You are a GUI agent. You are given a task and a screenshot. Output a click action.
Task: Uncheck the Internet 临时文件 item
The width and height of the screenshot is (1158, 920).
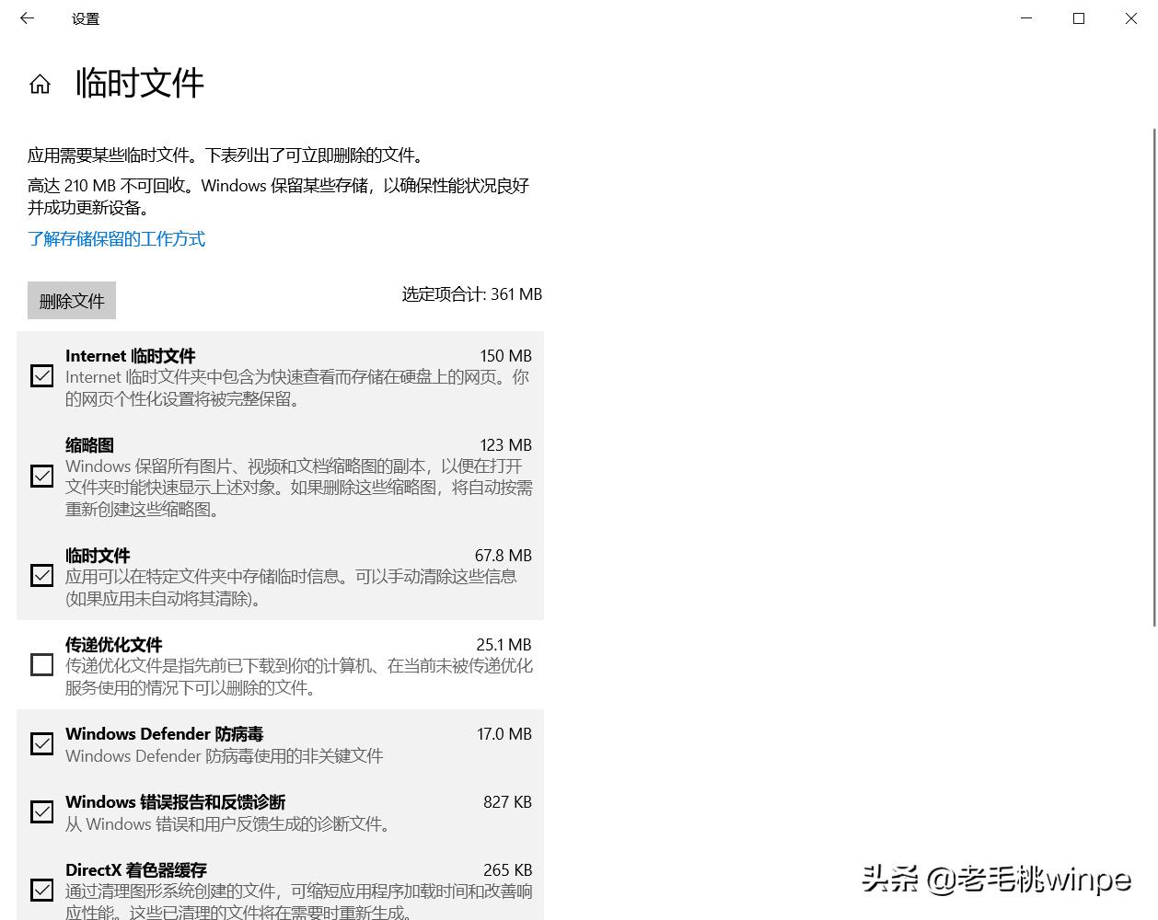tap(41, 375)
